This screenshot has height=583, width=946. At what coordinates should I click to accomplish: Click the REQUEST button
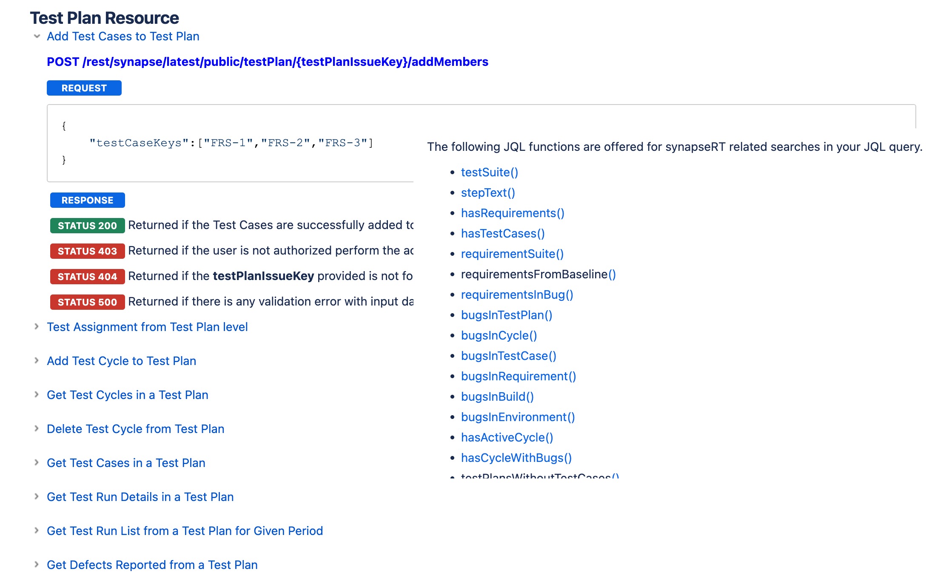tap(84, 87)
